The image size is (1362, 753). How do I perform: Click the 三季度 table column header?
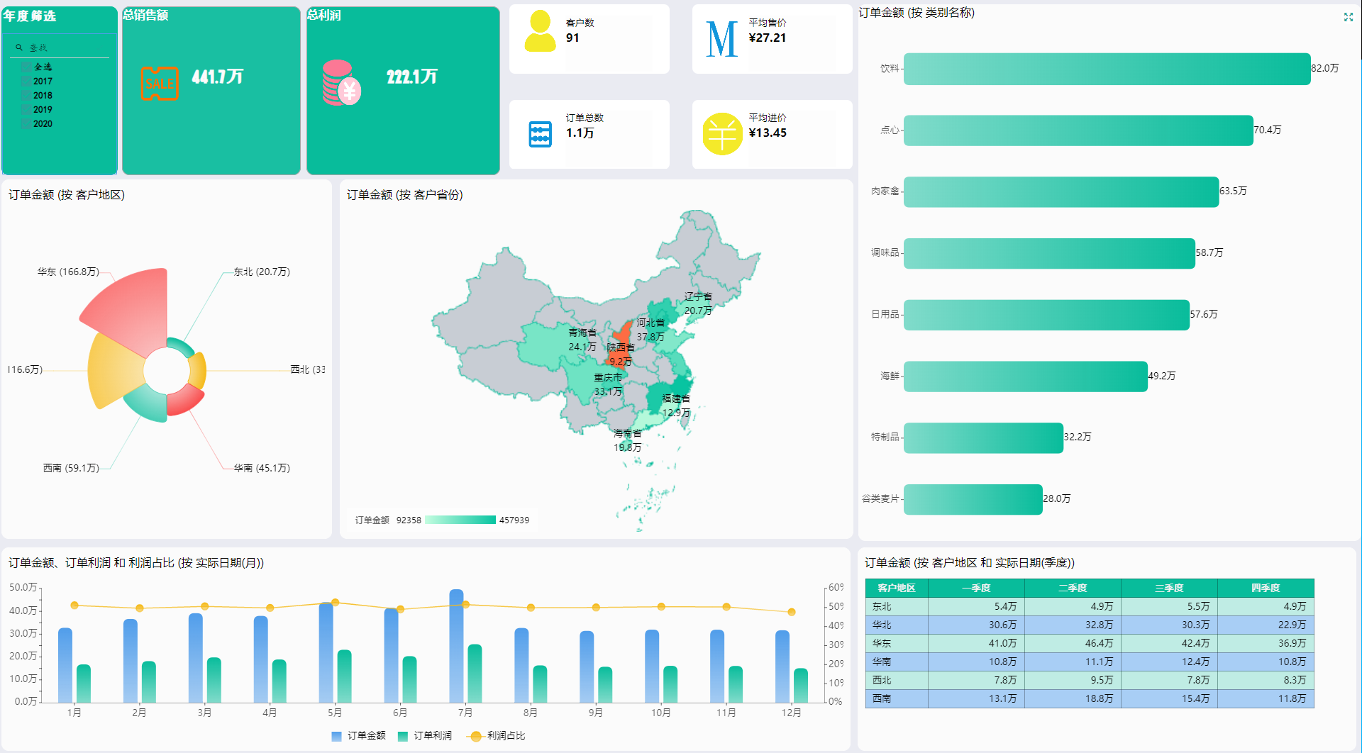click(x=1169, y=588)
